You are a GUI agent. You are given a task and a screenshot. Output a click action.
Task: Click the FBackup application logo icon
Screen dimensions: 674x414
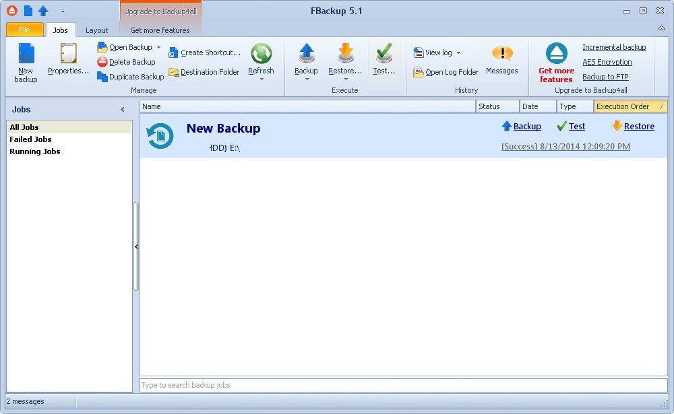pyautogui.click(x=12, y=10)
